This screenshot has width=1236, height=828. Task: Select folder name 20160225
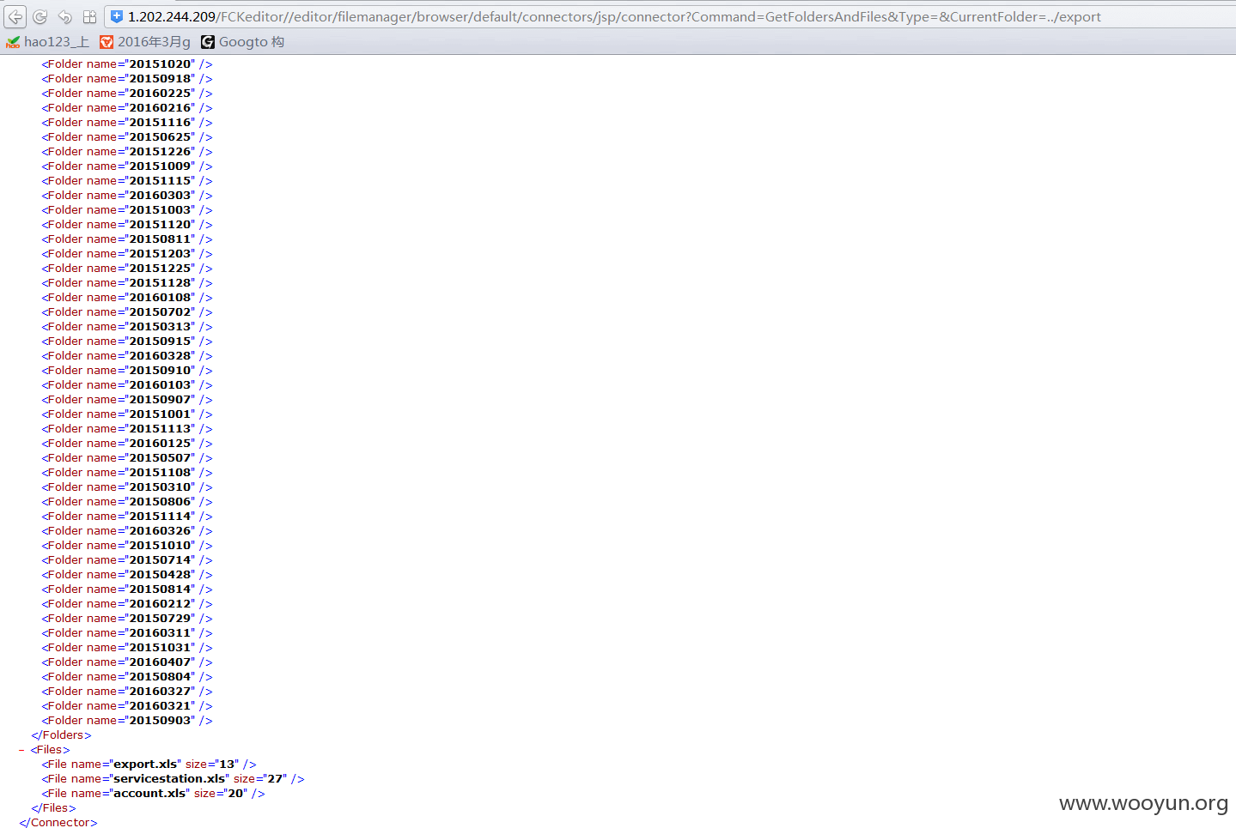160,94
